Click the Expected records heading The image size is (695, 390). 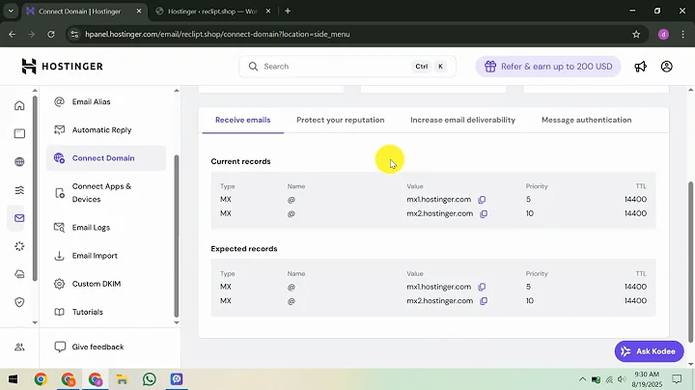pyautogui.click(x=244, y=249)
